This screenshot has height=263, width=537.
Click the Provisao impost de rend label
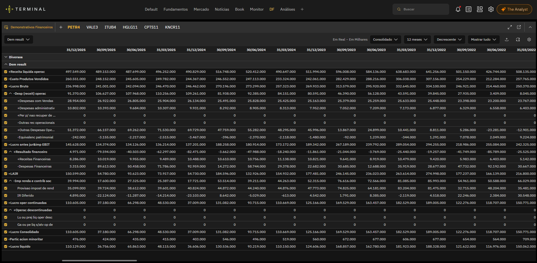pyautogui.click(x=36, y=188)
